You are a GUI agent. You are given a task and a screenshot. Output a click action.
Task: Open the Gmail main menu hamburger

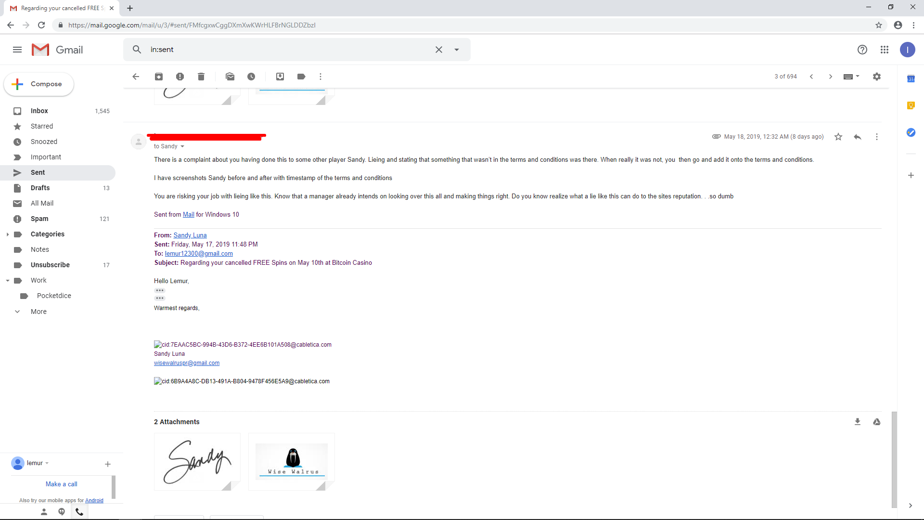tap(17, 50)
